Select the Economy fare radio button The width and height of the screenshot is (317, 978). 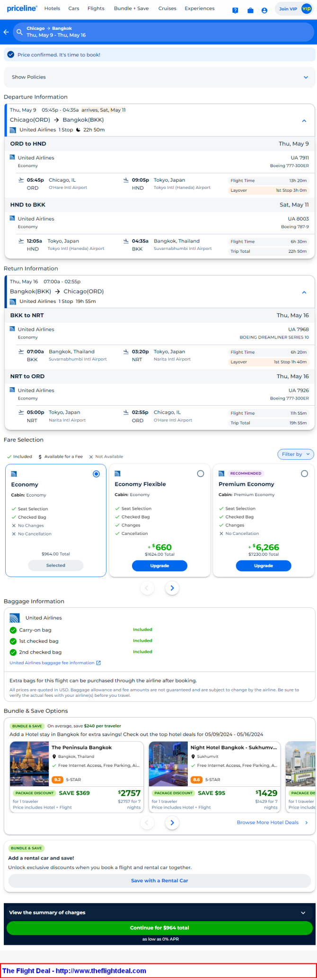pos(97,474)
